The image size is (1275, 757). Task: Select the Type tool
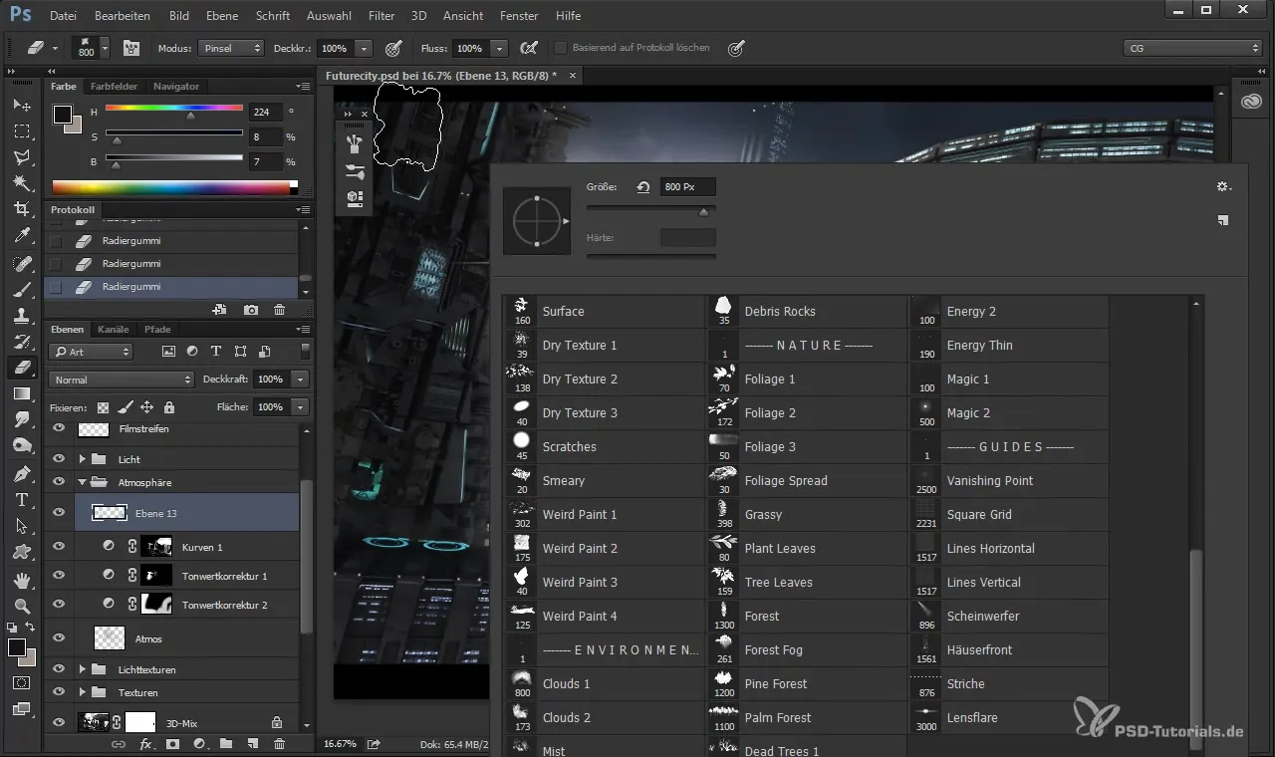[22, 499]
